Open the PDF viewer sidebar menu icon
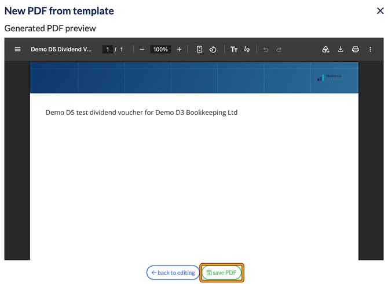388x284 pixels. (17, 49)
